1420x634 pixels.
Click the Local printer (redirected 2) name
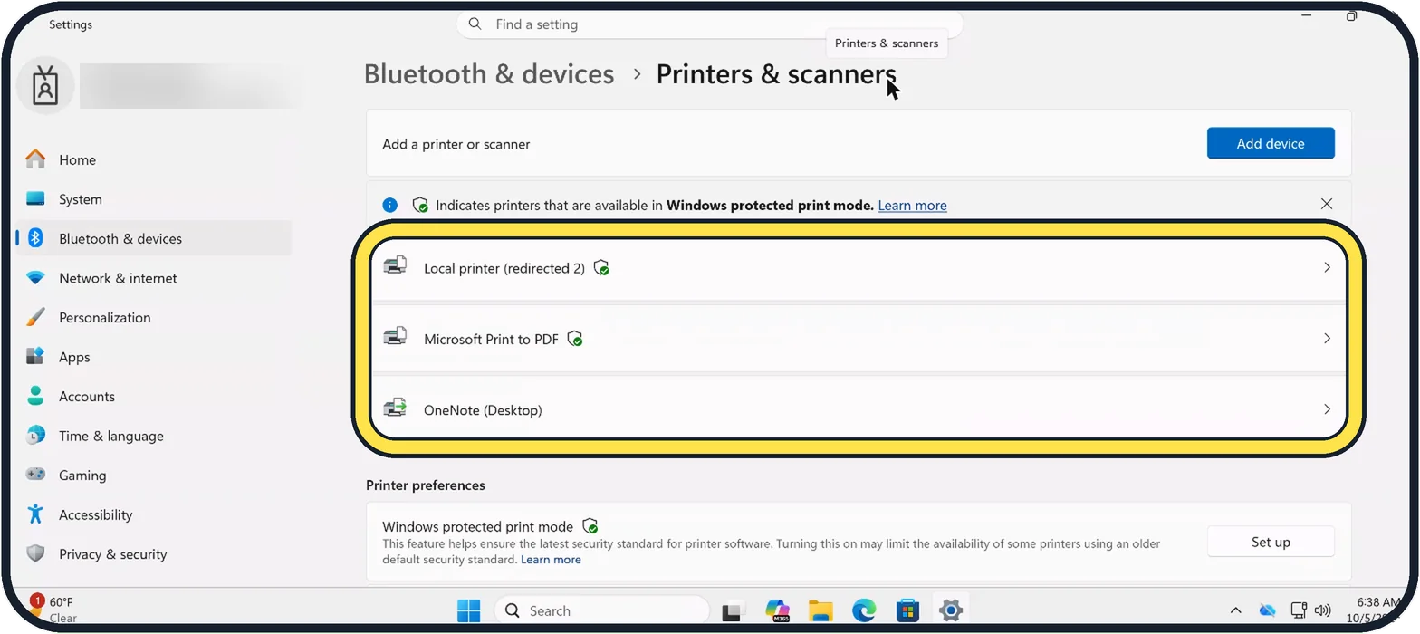click(x=504, y=268)
